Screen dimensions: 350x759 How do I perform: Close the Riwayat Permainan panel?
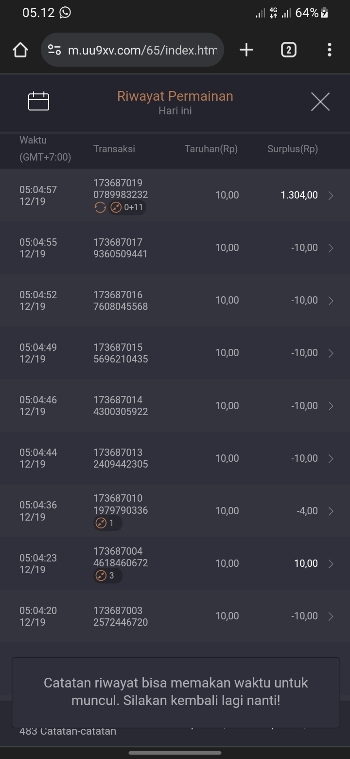click(x=320, y=102)
